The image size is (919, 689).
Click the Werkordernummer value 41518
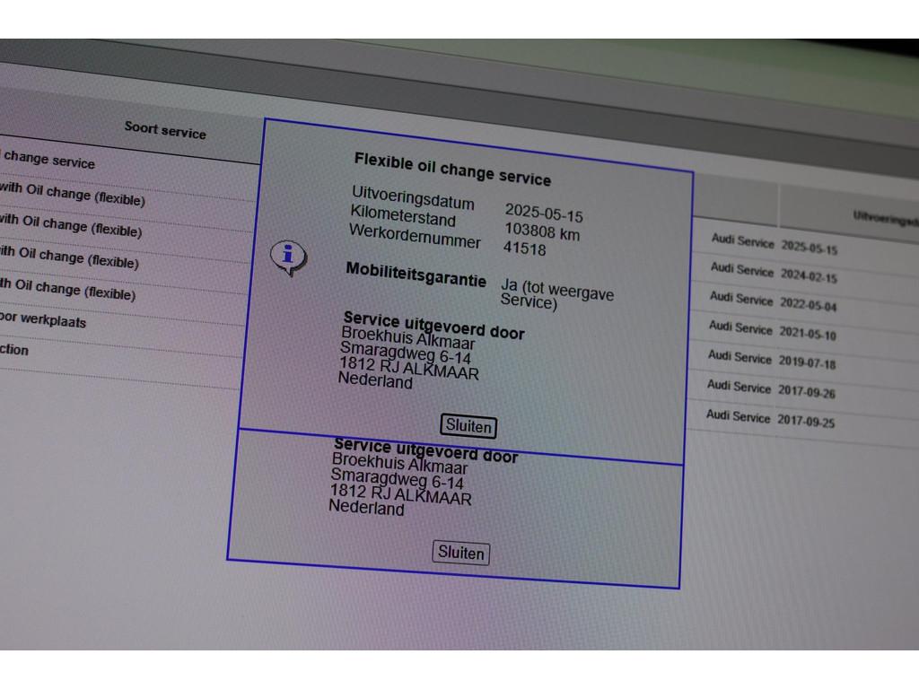tap(524, 249)
